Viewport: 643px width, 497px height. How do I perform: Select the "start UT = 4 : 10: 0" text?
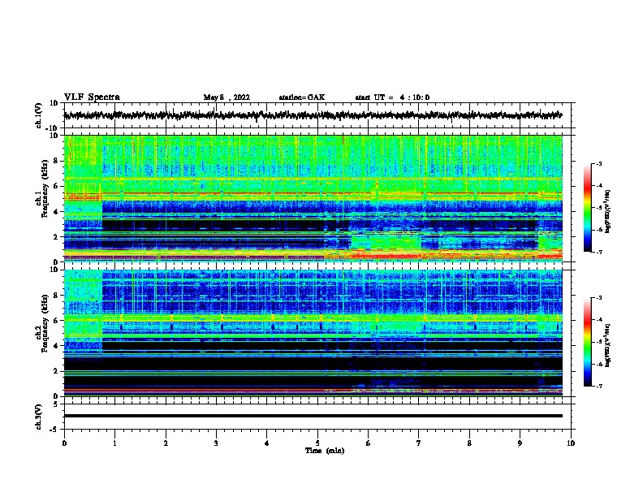[x=392, y=97]
